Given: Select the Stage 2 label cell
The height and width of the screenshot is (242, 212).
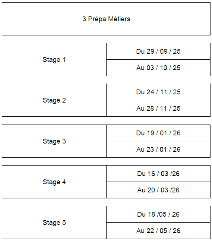Looking at the screenshot, I should click(x=54, y=100).
